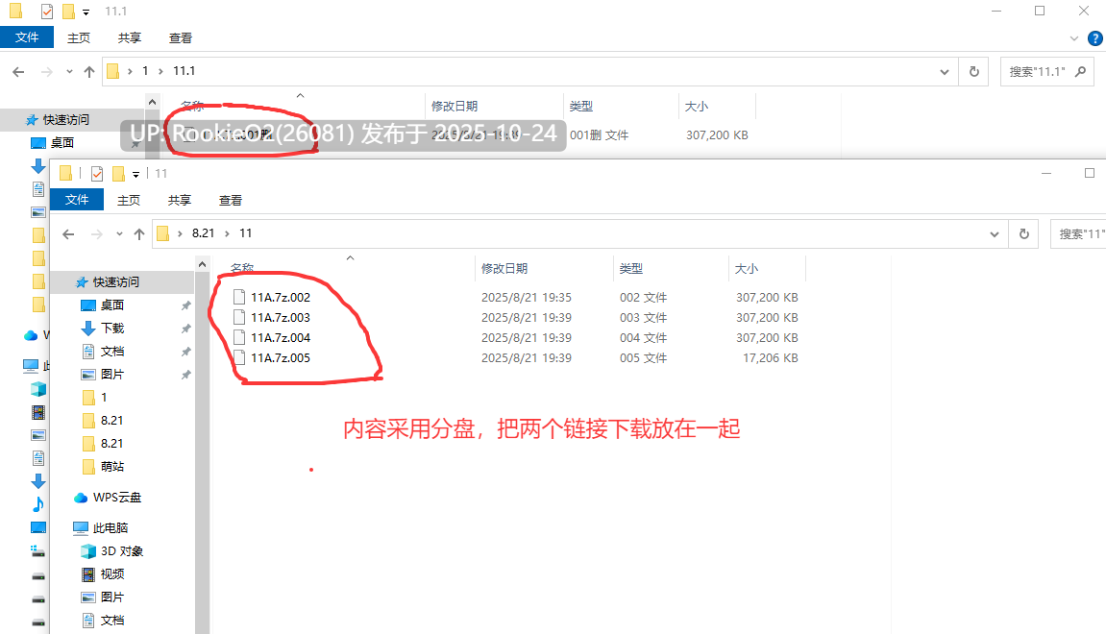Select file 11A.7z.002
Image resolution: width=1106 pixels, height=634 pixels.
pyautogui.click(x=280, y=298)
